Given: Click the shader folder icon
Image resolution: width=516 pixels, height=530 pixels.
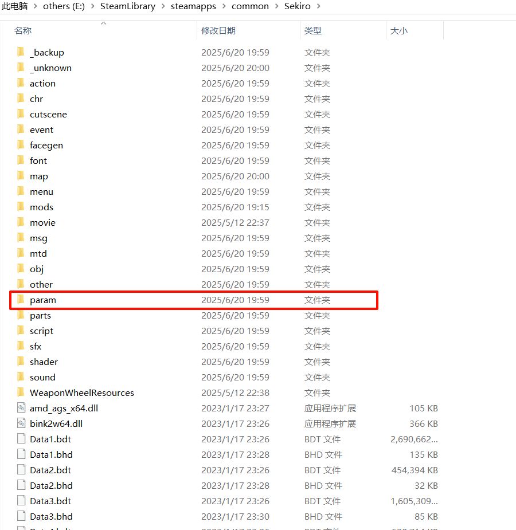Looking at the screenshot, I should [21, 362].
